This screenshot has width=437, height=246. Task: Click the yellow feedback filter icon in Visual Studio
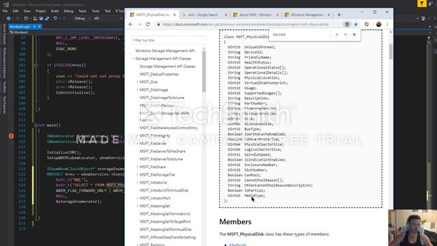pos(422,3)
